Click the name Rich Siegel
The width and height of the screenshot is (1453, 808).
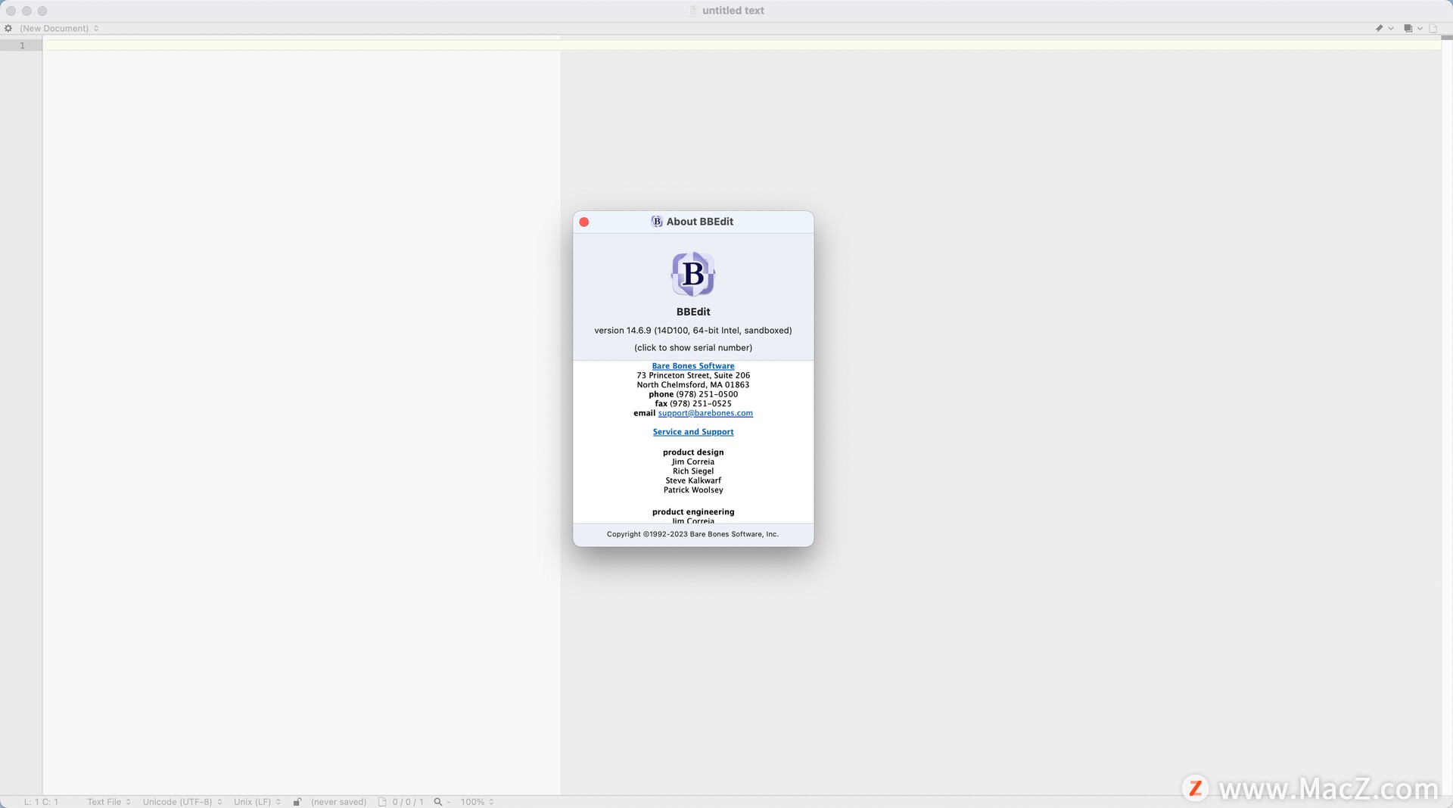click(x=693, y=471)
